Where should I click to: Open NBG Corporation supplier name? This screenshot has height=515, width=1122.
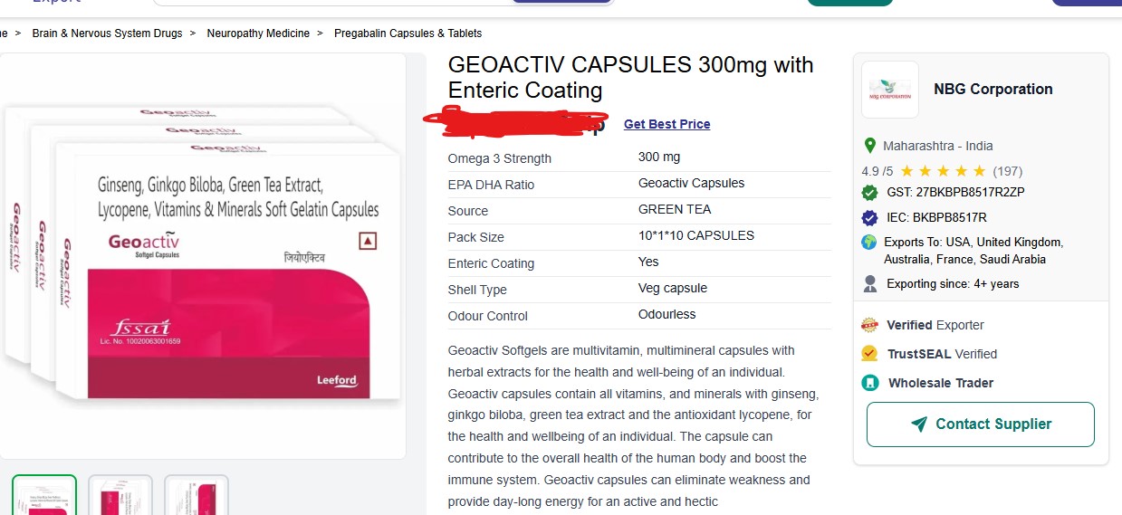993,89
